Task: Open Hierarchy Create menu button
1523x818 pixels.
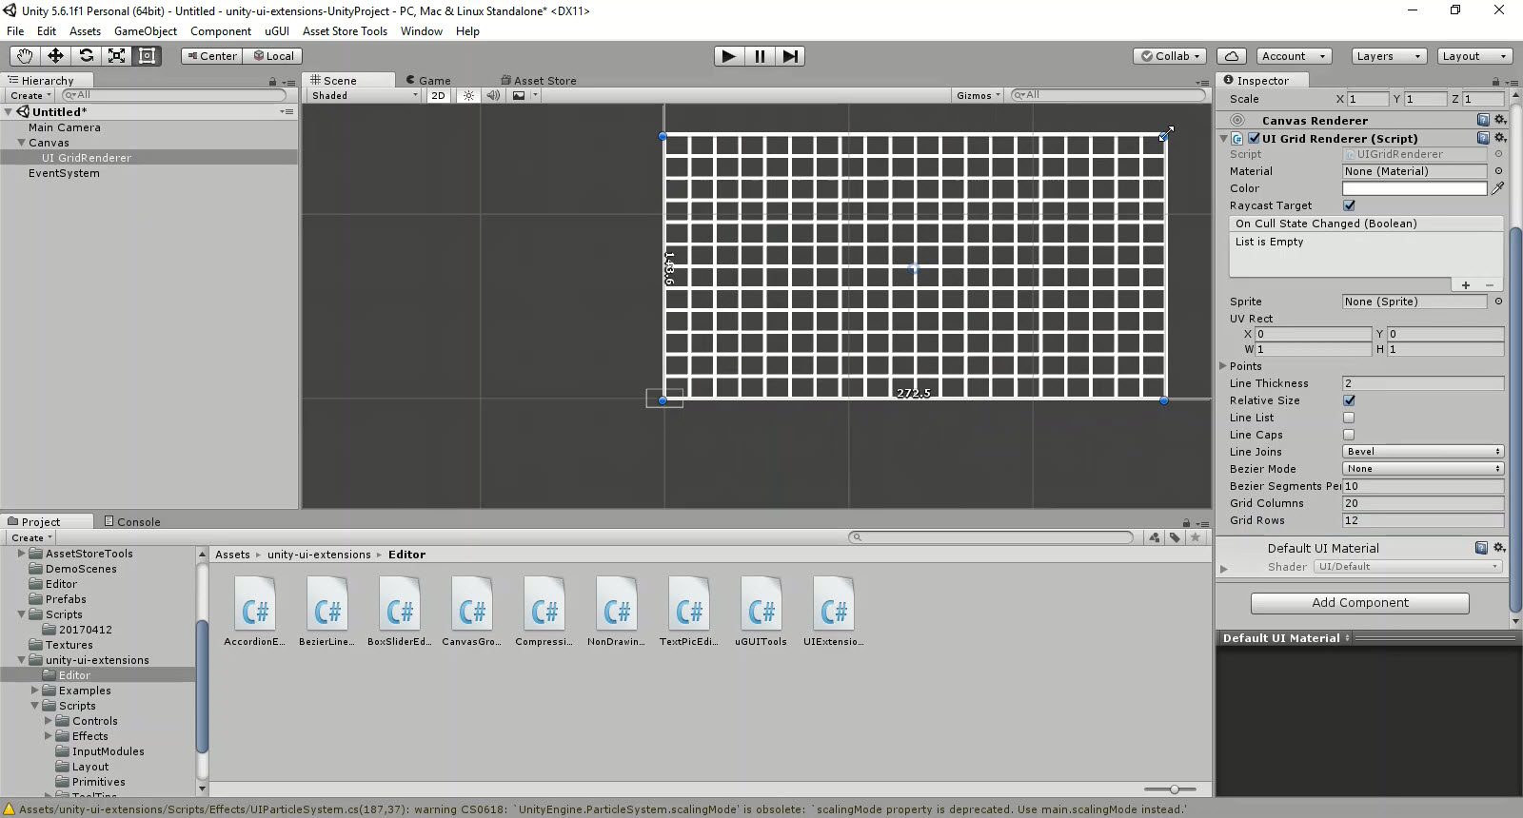Action: point(30,95)
